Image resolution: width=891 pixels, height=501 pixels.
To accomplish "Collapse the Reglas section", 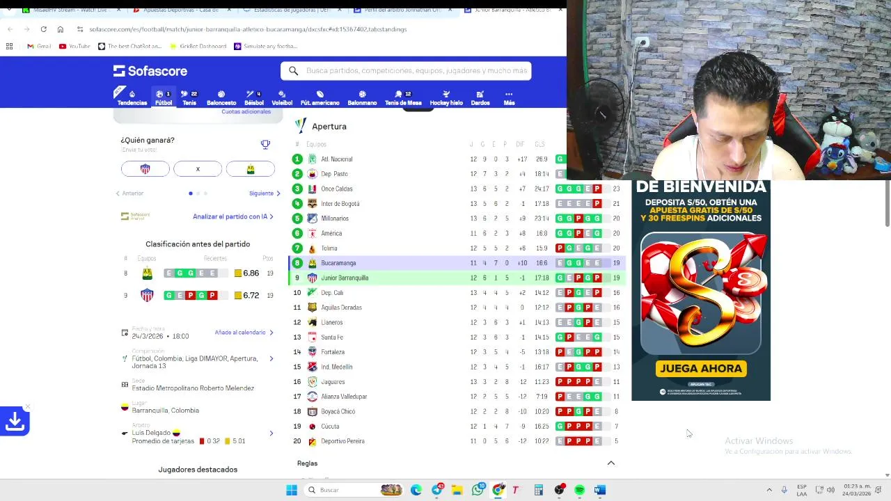I will pos(611,463).
